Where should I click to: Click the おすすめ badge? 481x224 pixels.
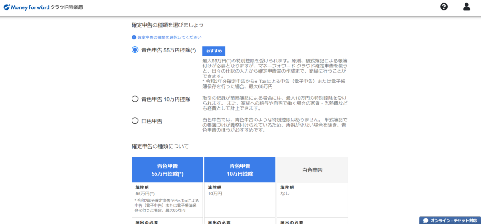(214, 51)
